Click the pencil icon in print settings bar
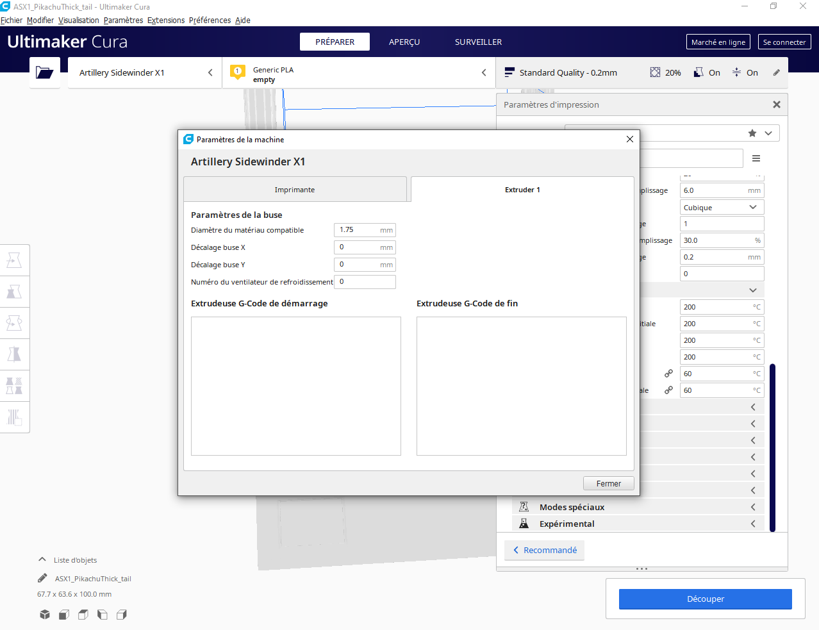819x630 pixels. tap(777, 72)
